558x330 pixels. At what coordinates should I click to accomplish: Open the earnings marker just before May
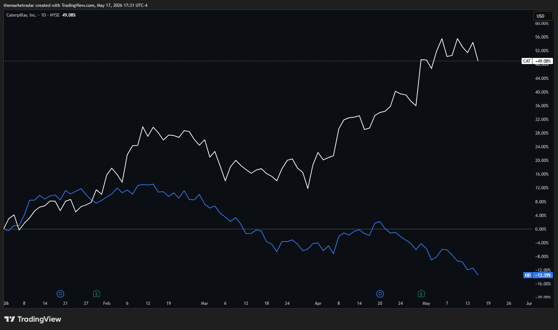tap(421, 294)
